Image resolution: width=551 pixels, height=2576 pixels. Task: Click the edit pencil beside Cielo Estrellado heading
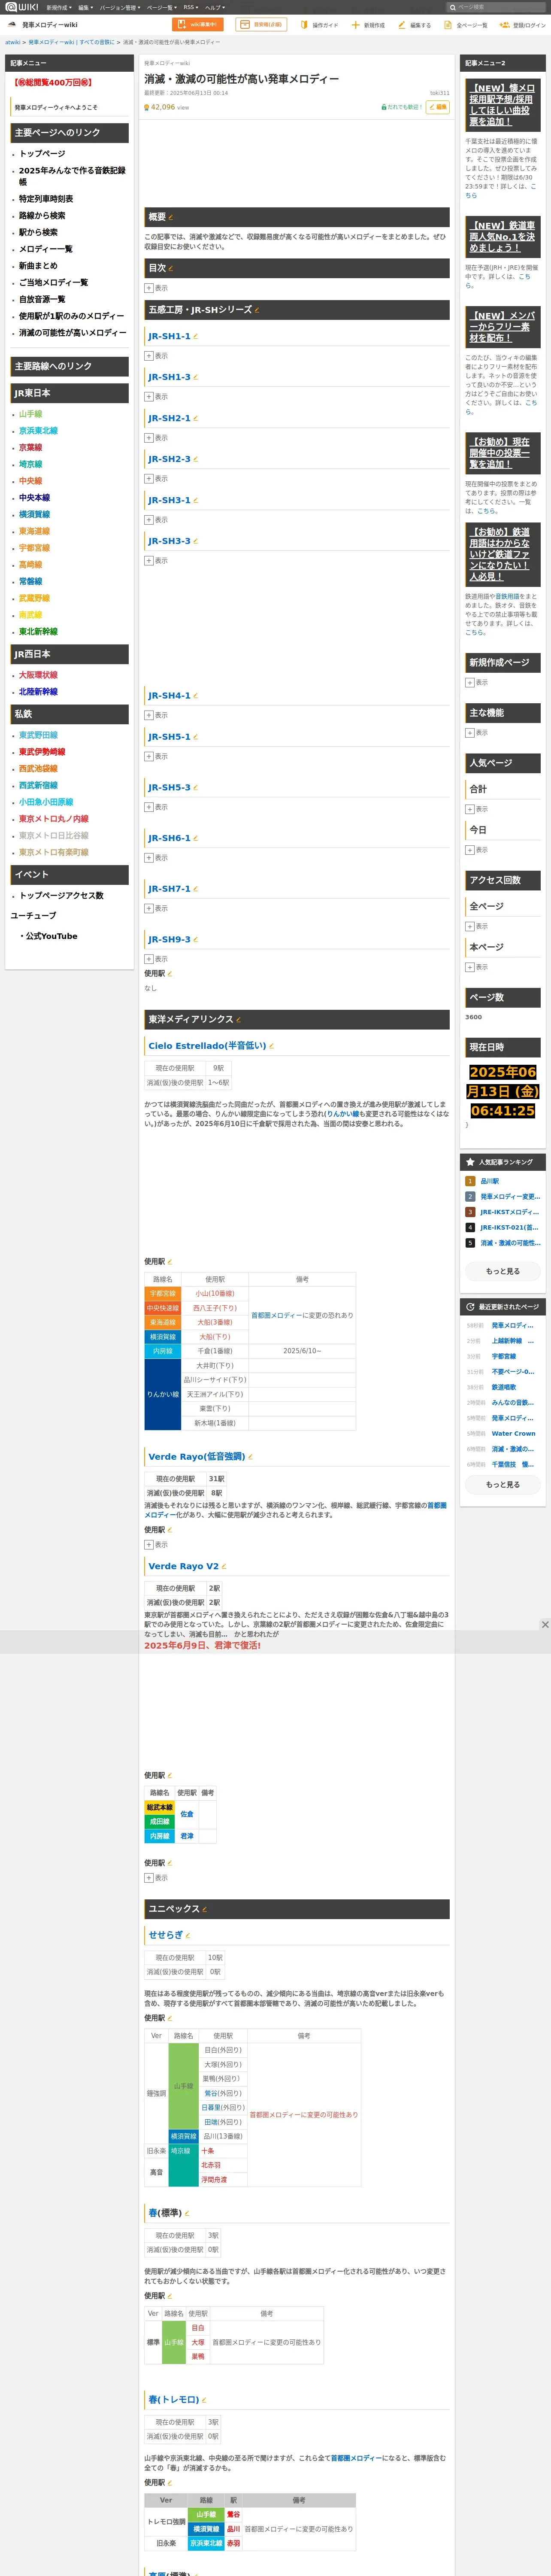pyautogui.click(x=272, y=1046)
